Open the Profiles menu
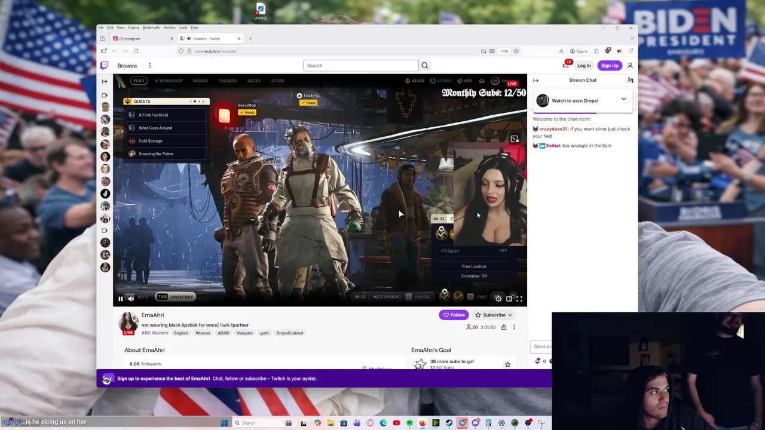The width and height of the screenshot is (765, 430). 170,27
